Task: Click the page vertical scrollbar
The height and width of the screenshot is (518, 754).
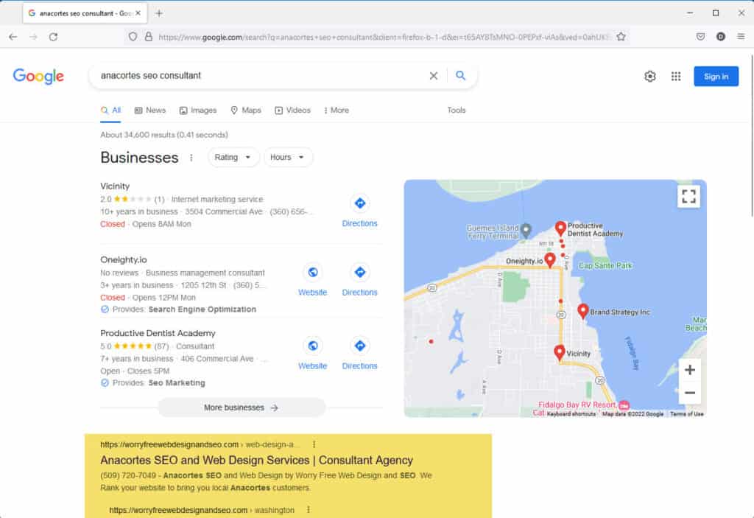Action: pyautogui.click(x=751, y=136)
